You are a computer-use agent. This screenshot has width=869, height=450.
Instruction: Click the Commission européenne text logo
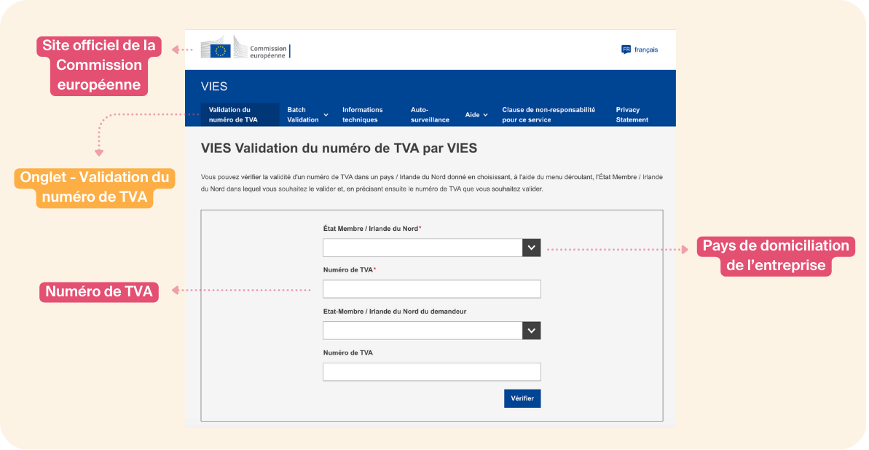point(268,52)
